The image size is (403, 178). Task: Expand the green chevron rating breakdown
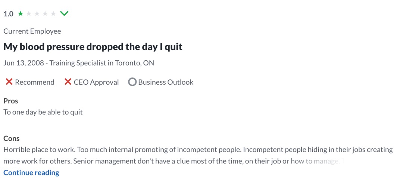64,13
